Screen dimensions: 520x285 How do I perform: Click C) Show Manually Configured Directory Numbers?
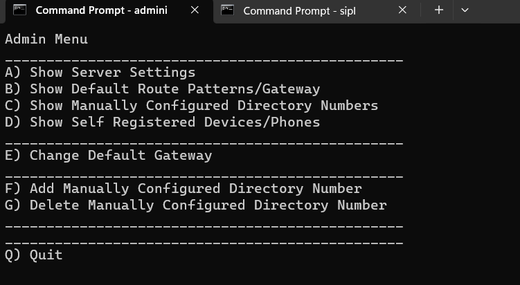click(191, 105)
